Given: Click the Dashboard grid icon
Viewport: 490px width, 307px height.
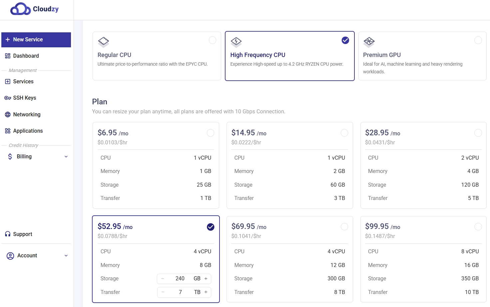Looking at the screenshot, I should point(8,56).
